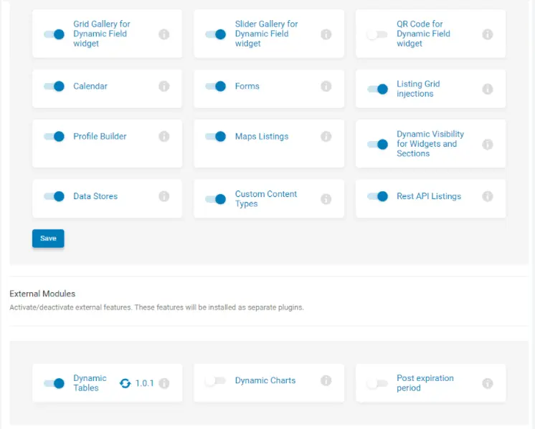This screenshot has width=535, height=429.
Task: Click the Listing Grid injections label
Action: (x=418, y=89)
